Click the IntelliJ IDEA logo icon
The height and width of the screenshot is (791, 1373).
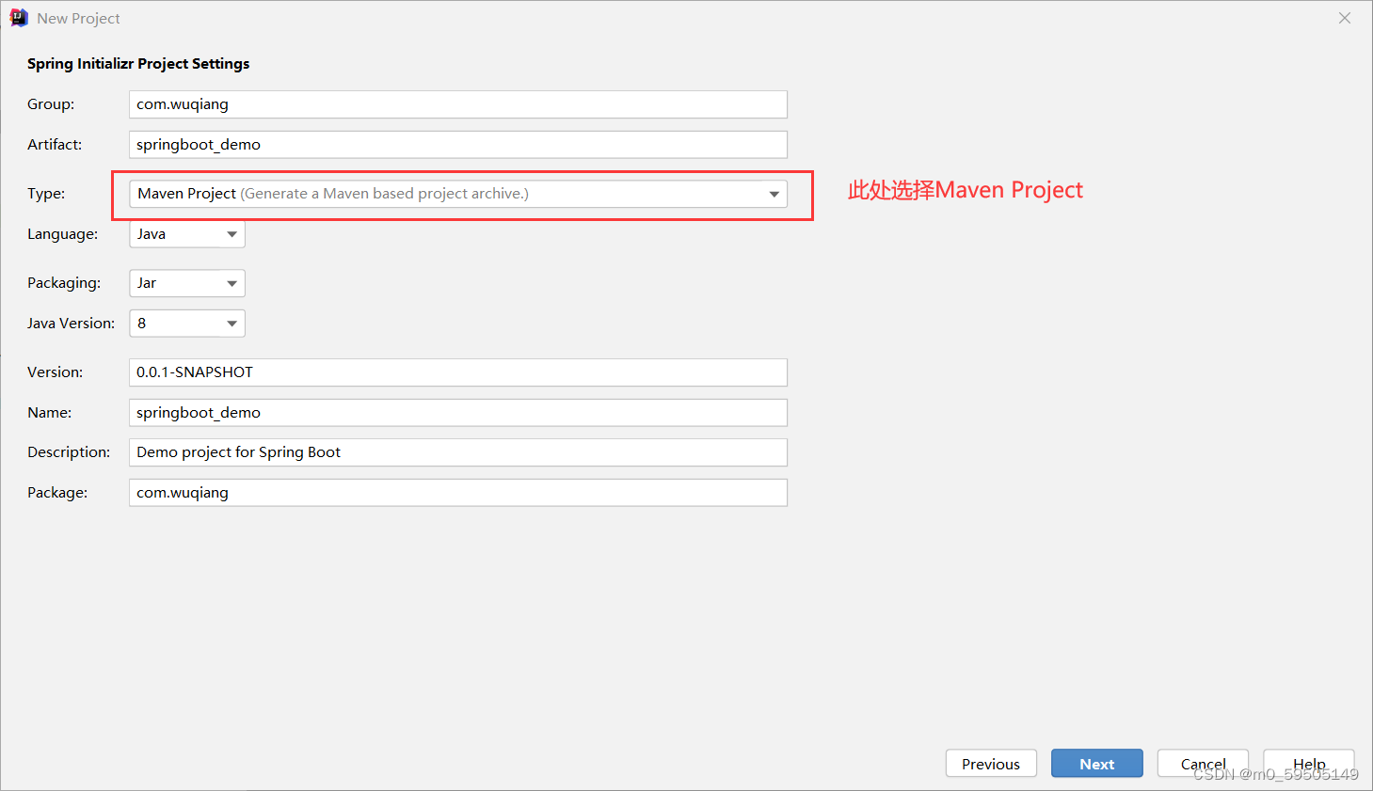coord(19,18)
